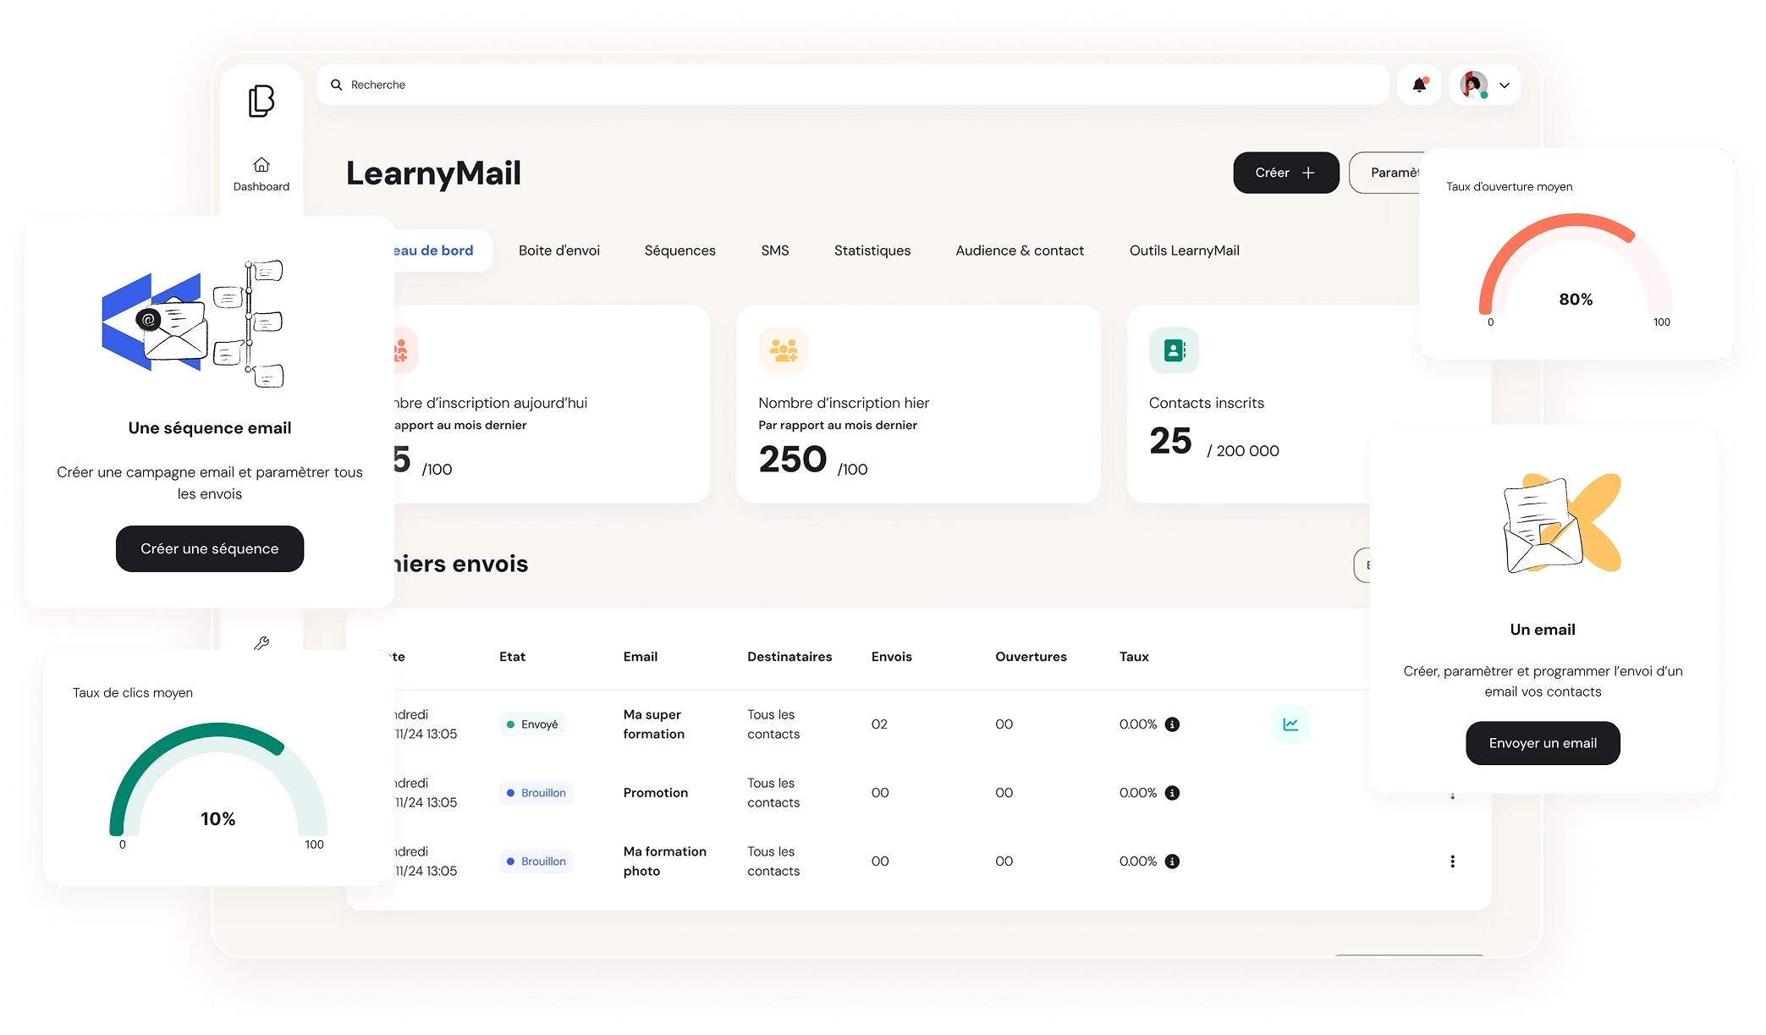The height and width of the screenshot is (1035, 1766).
Task: Switch to the Statistiques tab
Action: click(872, 250)
